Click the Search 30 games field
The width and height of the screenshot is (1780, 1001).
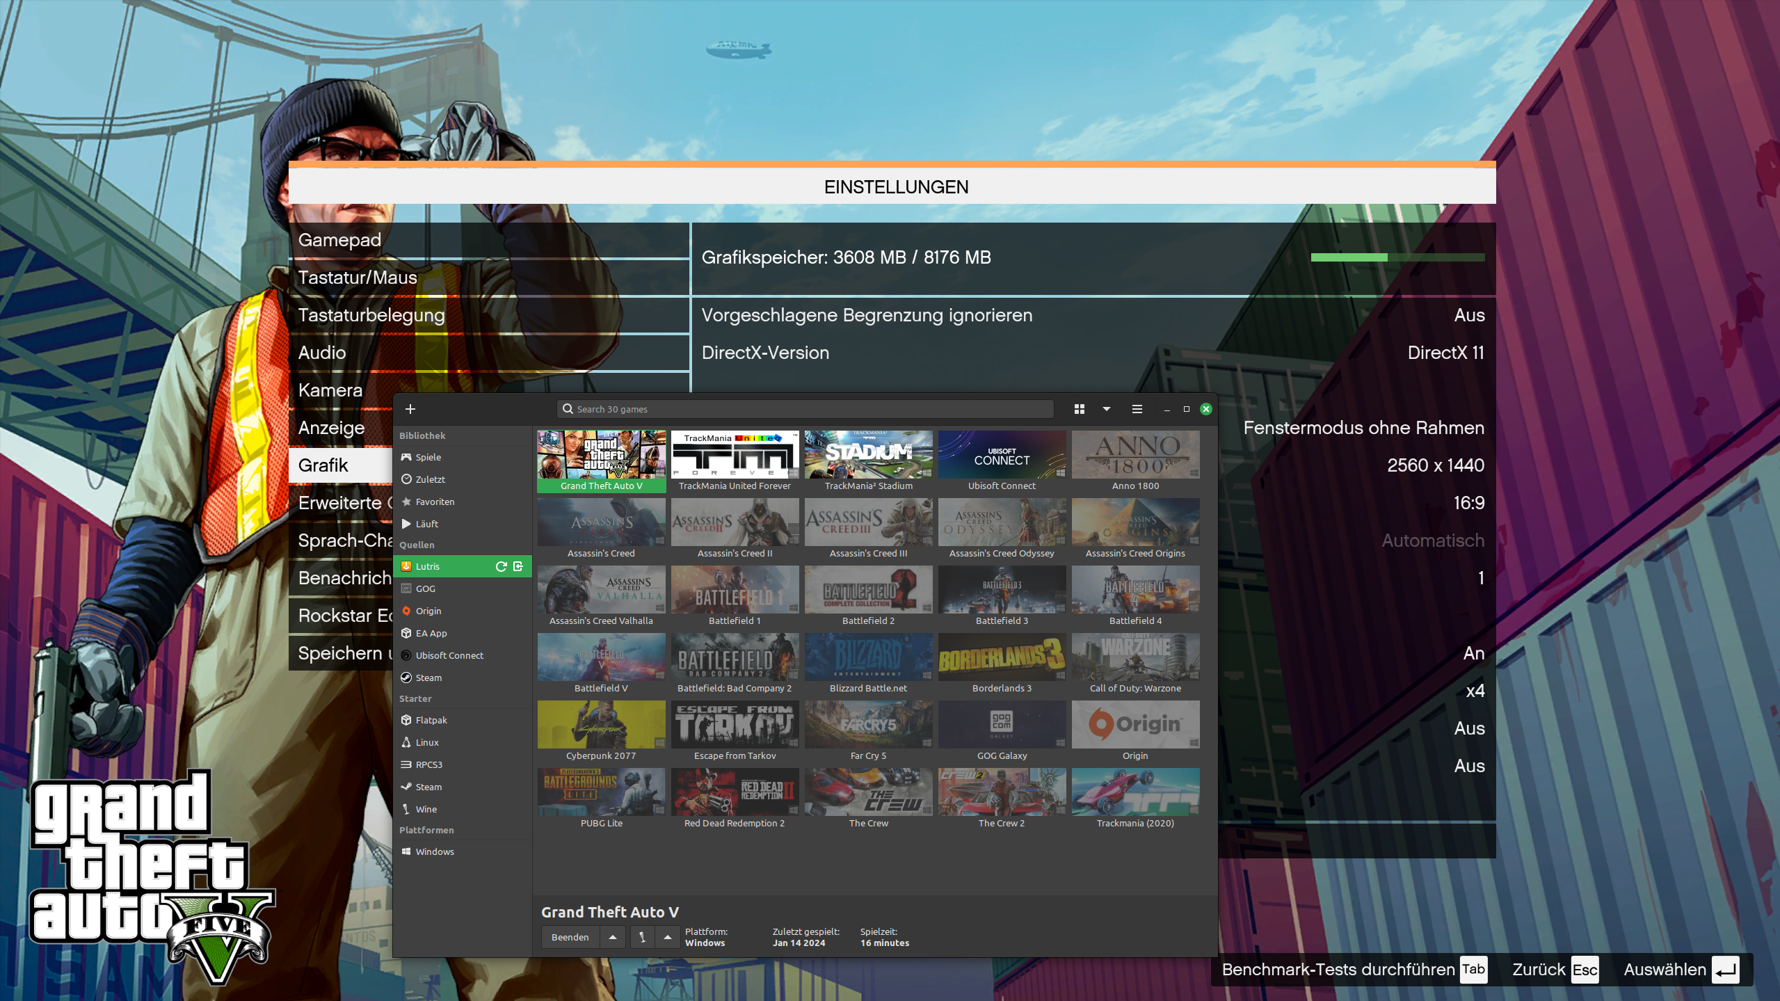(805, 409)
